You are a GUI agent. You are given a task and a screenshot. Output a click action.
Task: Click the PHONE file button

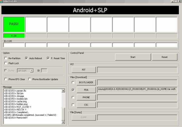tap(86, 97)
